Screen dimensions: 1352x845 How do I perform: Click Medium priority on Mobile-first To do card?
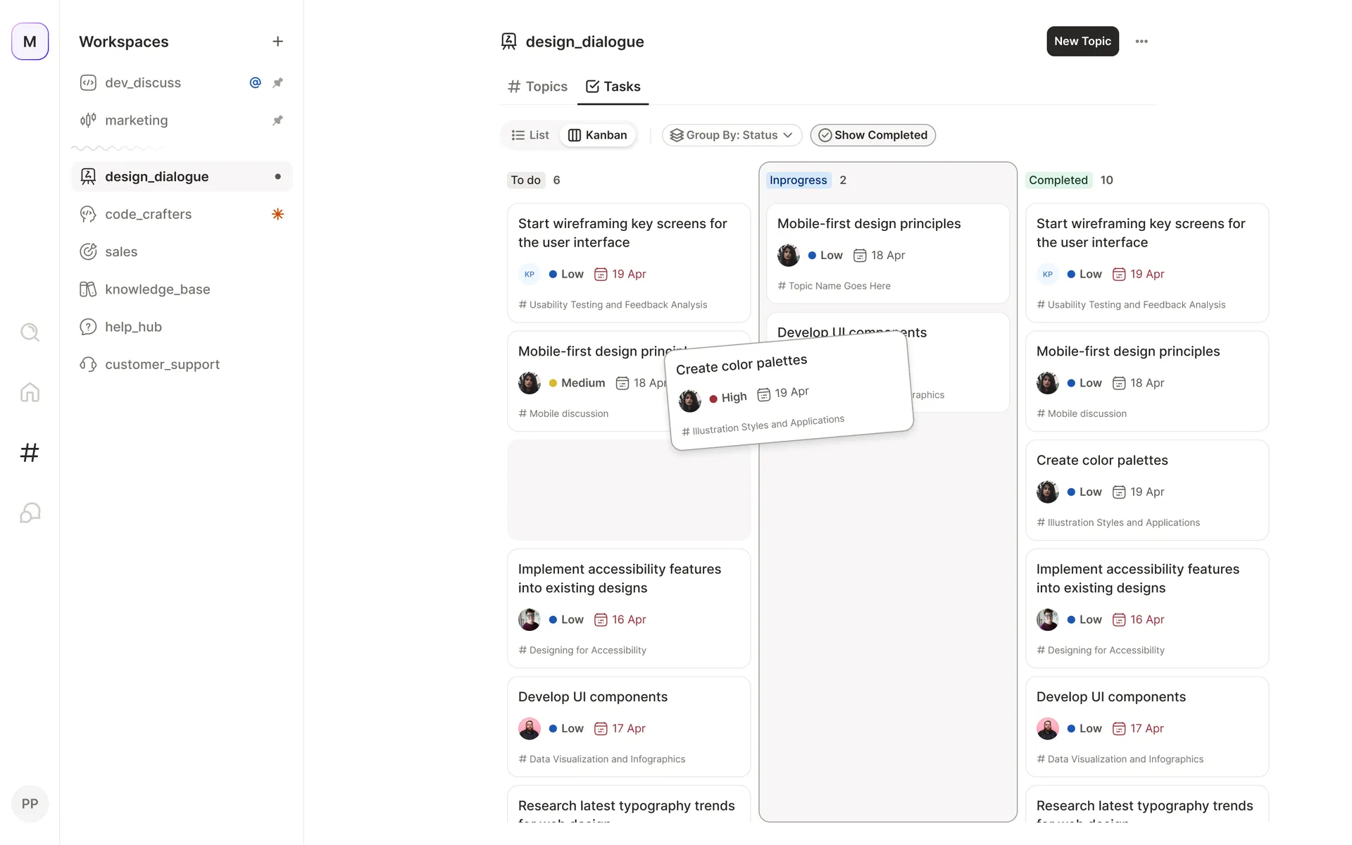pos(577,383)
